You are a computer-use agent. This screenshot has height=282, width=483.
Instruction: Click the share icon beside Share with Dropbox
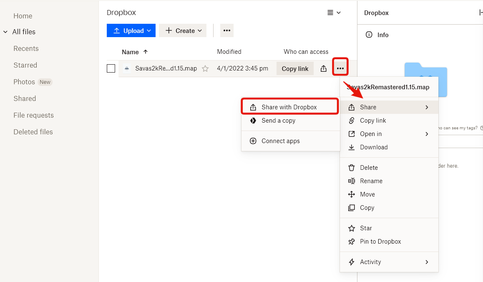pos(253,107)
